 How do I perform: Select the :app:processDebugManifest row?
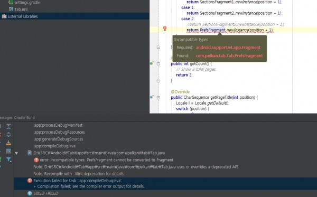click(x=58, y=125)
